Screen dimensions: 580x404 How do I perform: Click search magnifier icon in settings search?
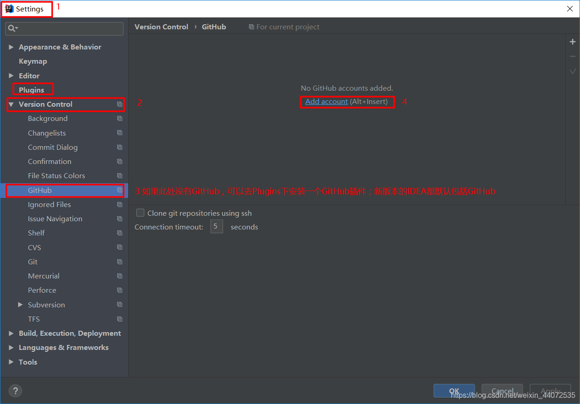[13, 28]
